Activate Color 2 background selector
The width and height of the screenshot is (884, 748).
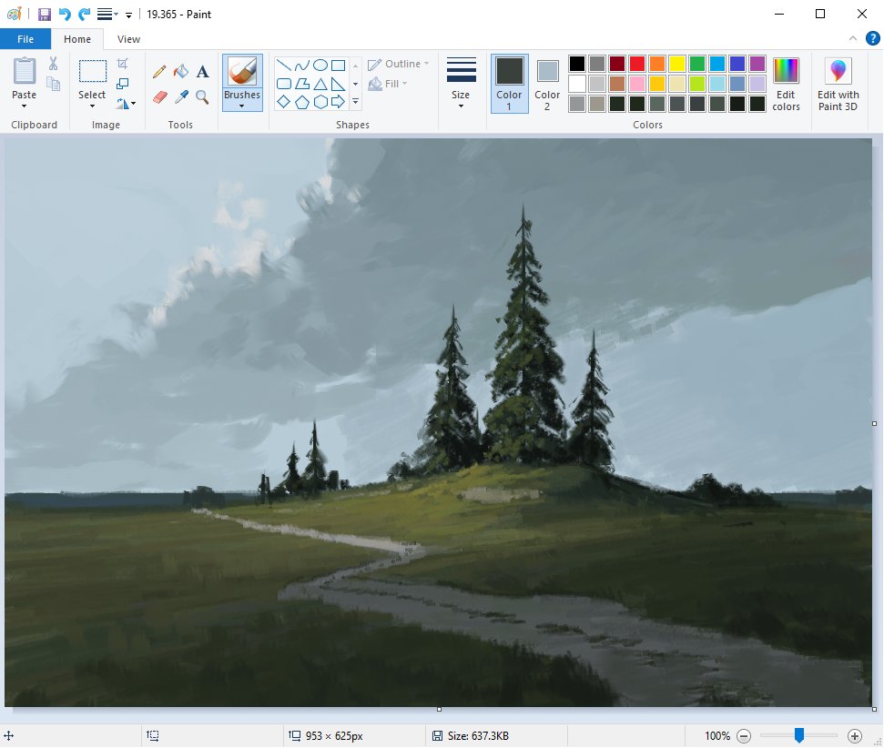click(547, 85)
